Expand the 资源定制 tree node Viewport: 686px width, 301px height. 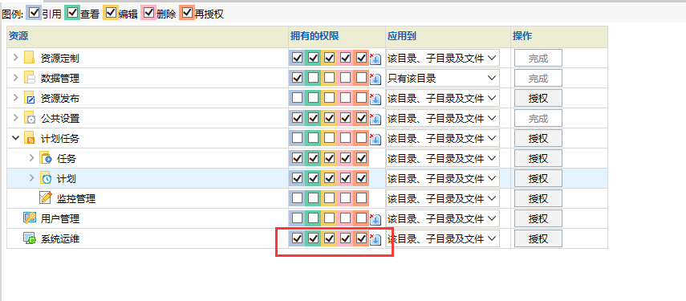(x=15, y=58)
